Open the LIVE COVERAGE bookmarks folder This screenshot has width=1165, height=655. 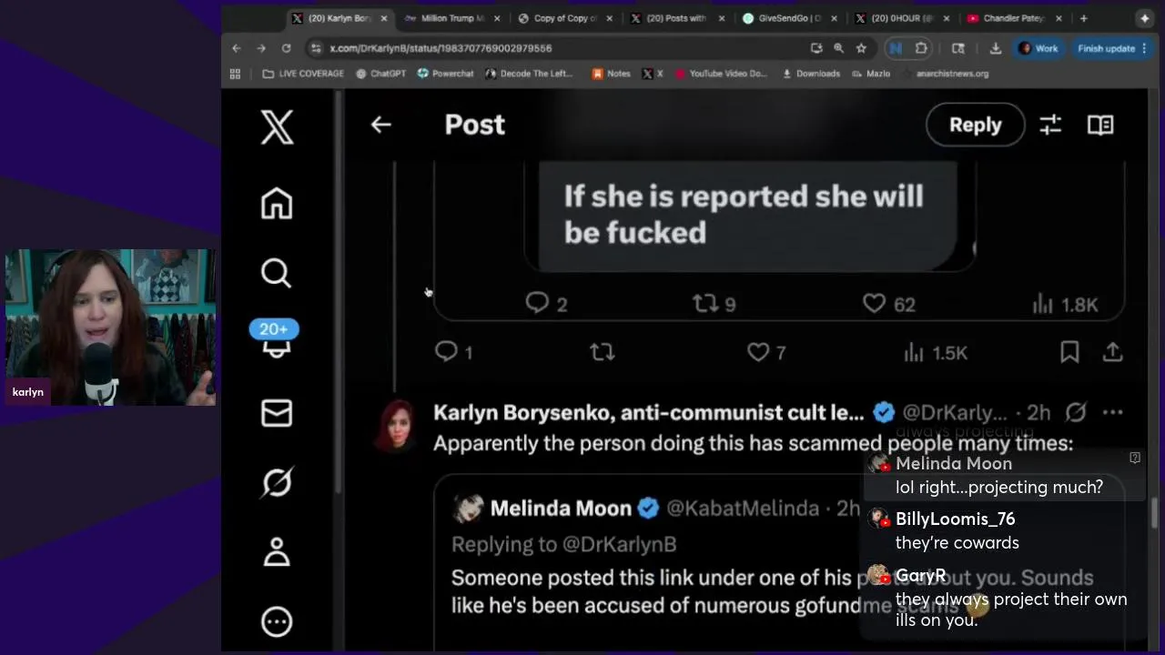click(303, 74)
